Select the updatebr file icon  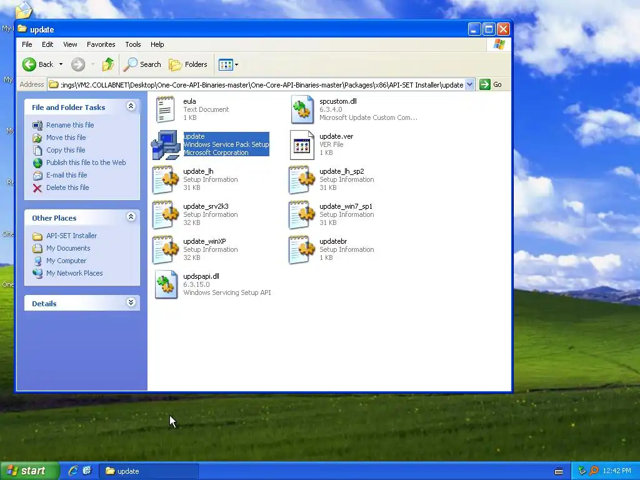click(302, 250)
